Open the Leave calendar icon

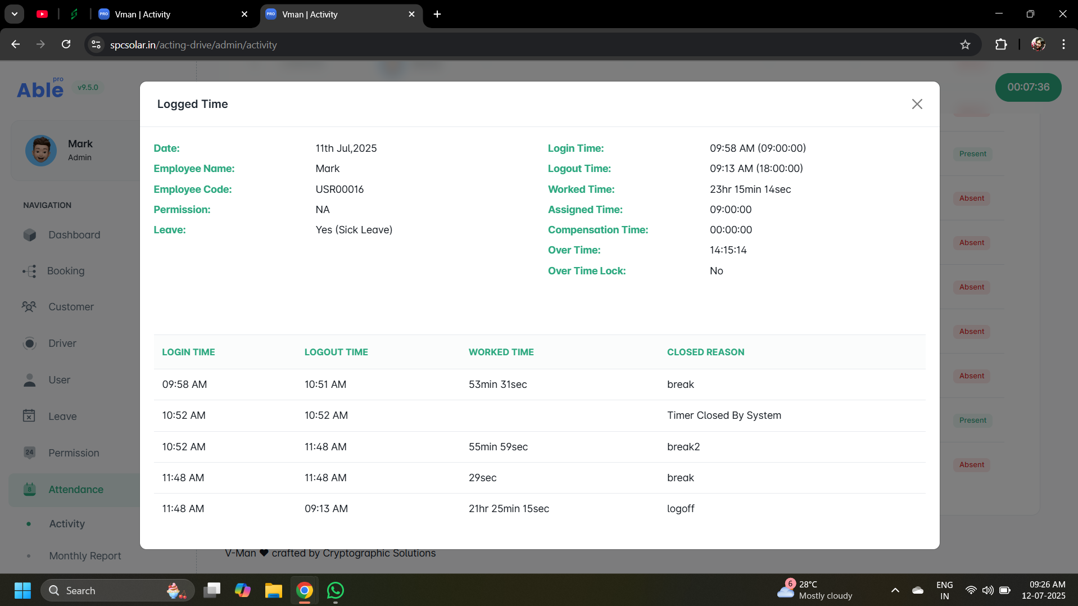click(x=29, y=416)
